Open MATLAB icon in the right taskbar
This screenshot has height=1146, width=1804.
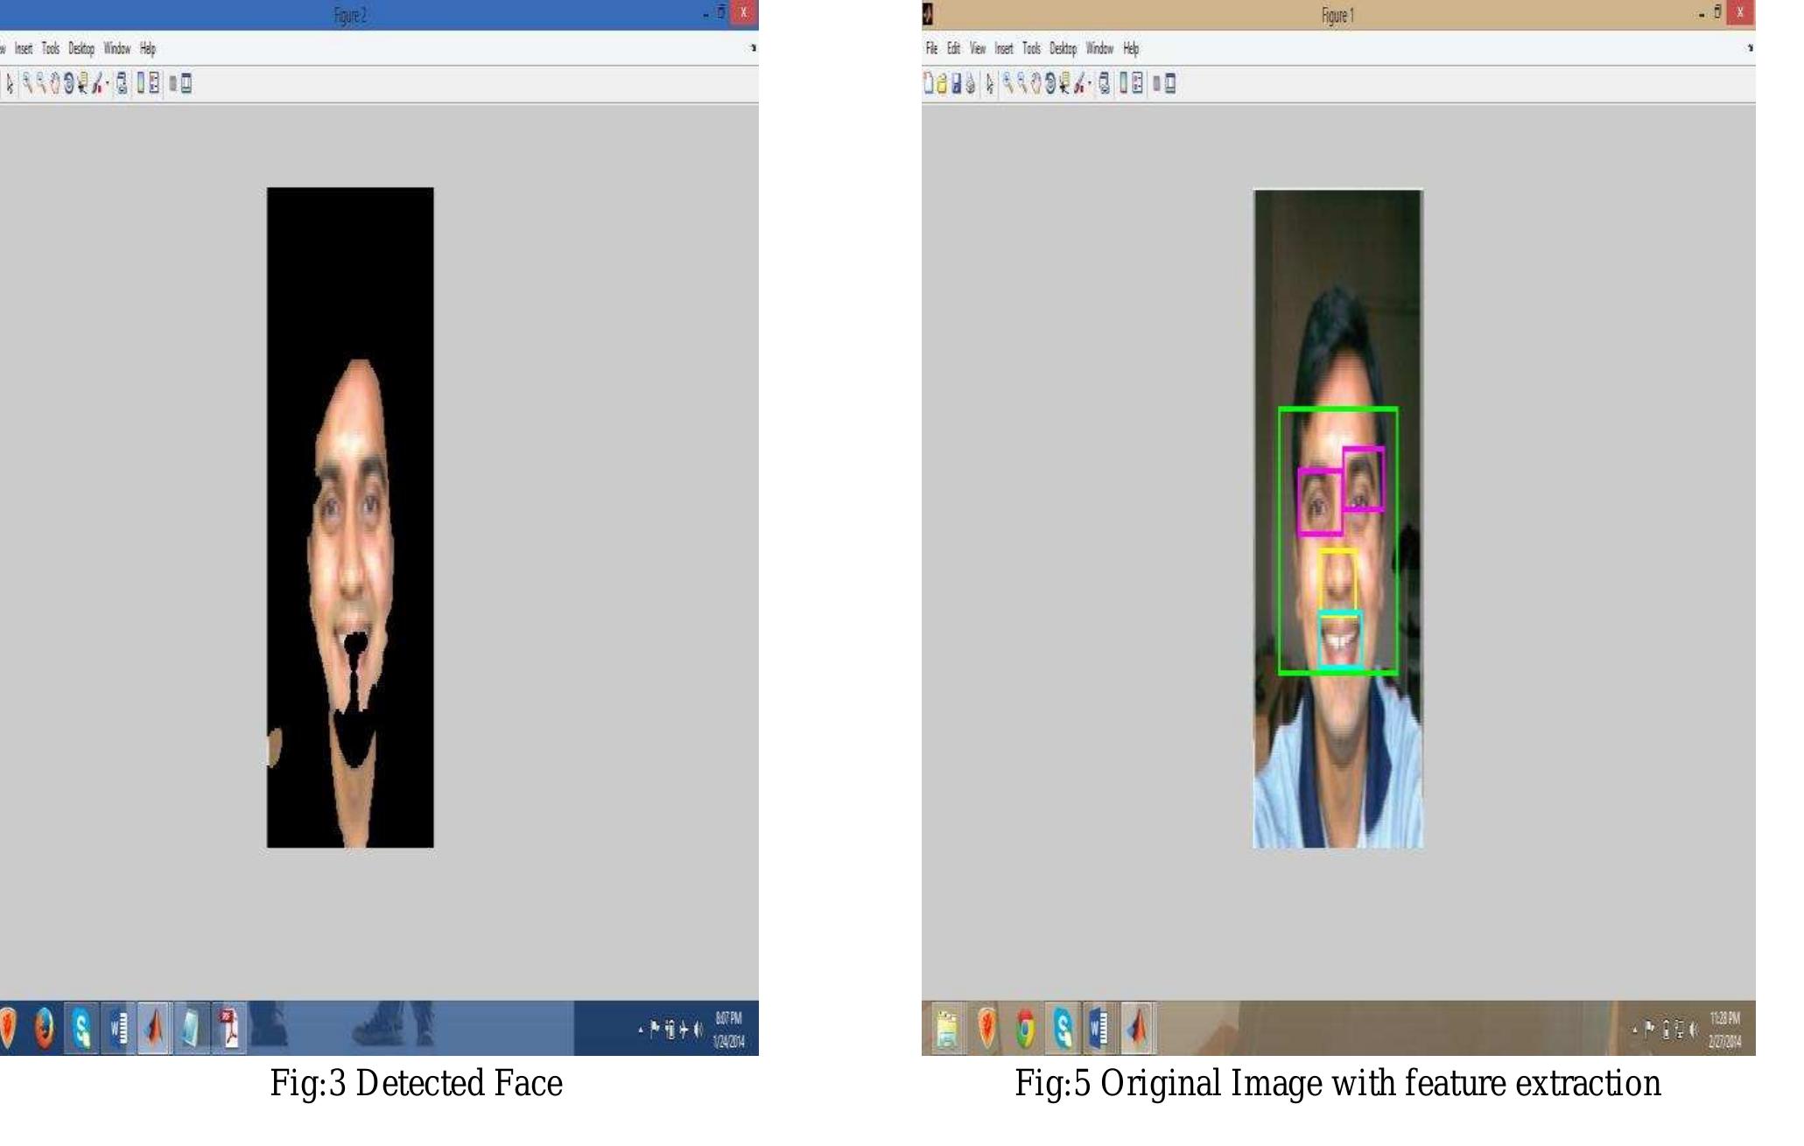pos(1137,1028)
